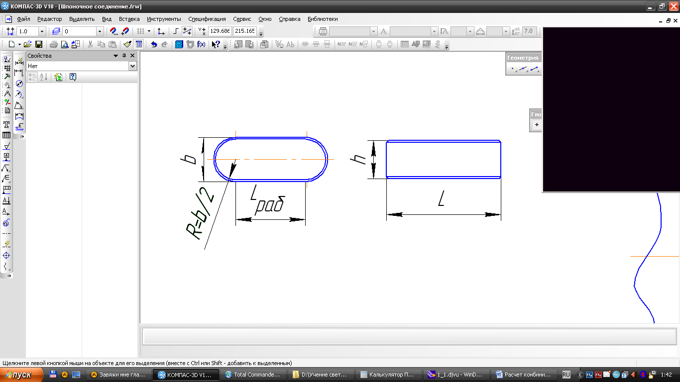
Task: Open the document manager blue icon
Action: (179, 44)
